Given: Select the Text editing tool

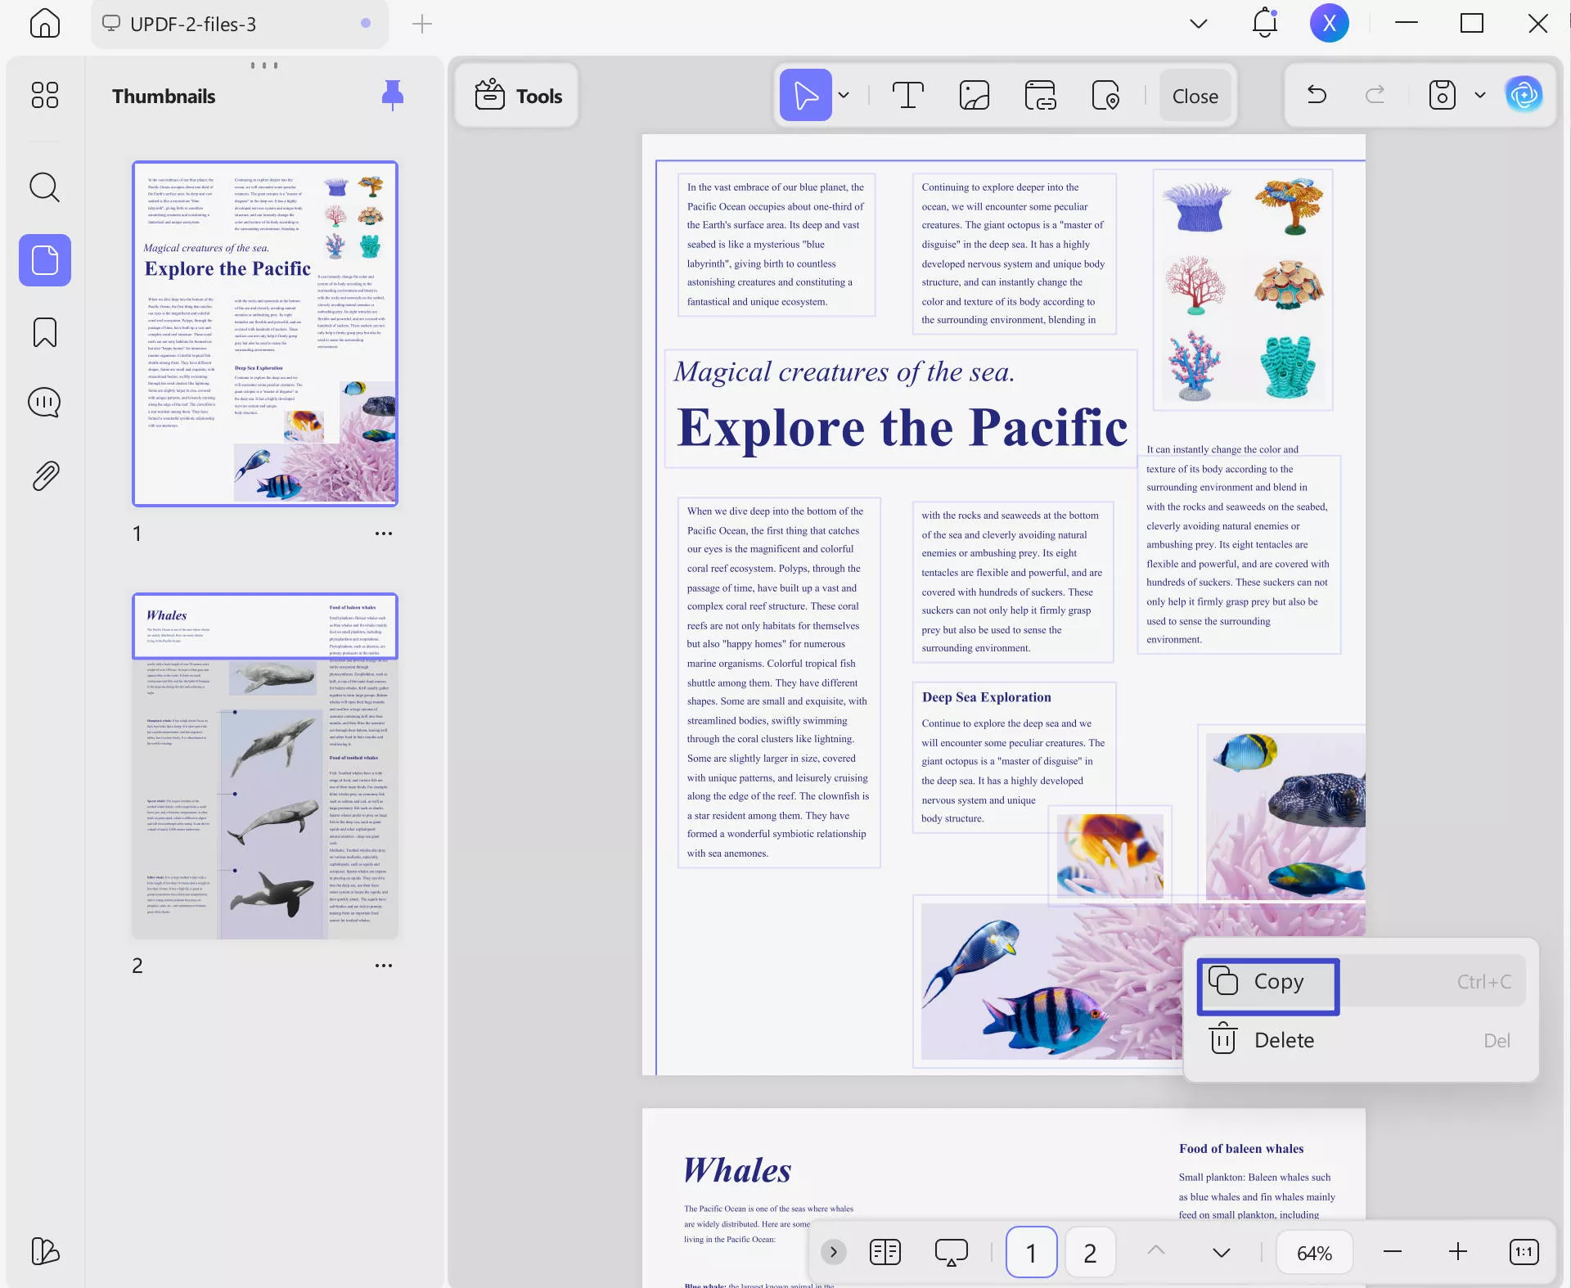Looking at the screenshot, I should pos(908,95).
